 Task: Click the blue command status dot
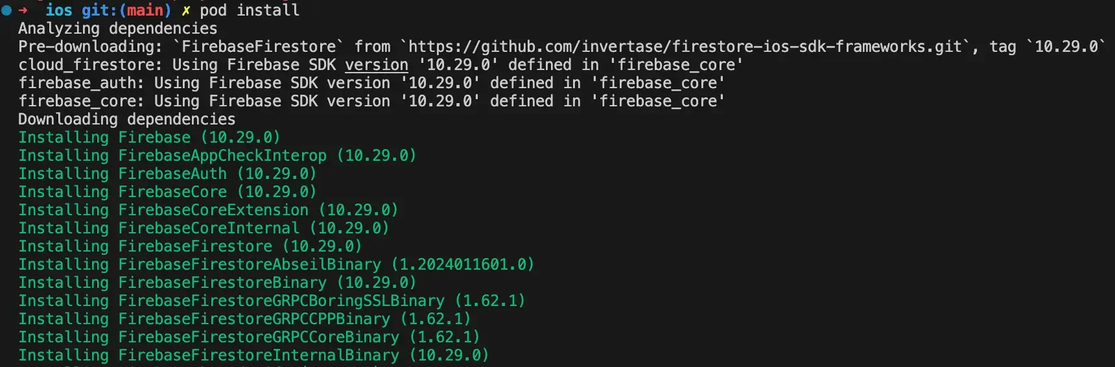coord(6,10)
